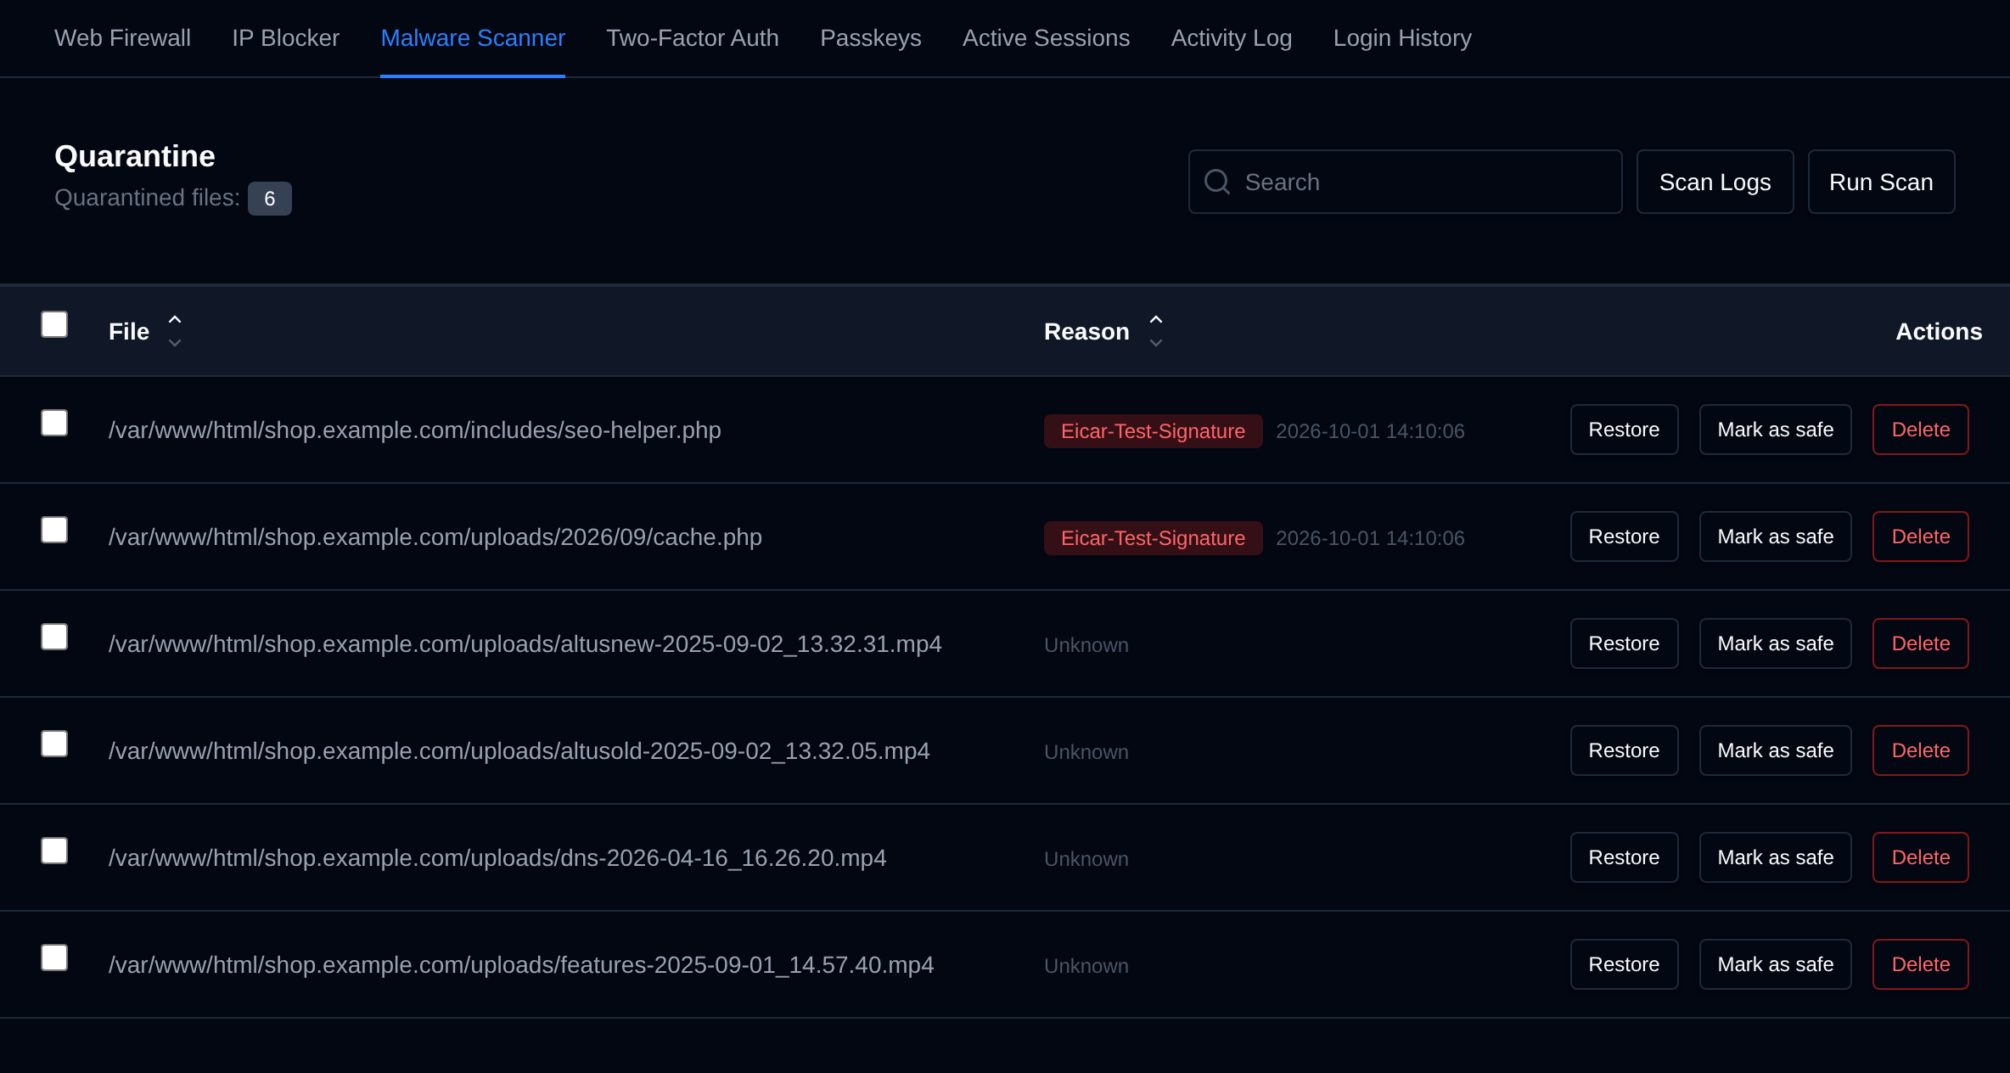Open the Activity Log tab
Screen dimensions: 2010x1073
click(1232, 38)
